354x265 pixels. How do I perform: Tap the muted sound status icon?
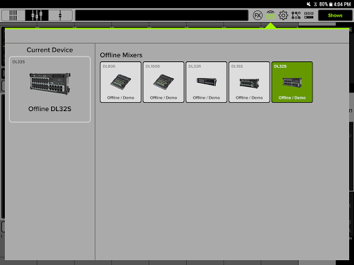coord(308,4)
